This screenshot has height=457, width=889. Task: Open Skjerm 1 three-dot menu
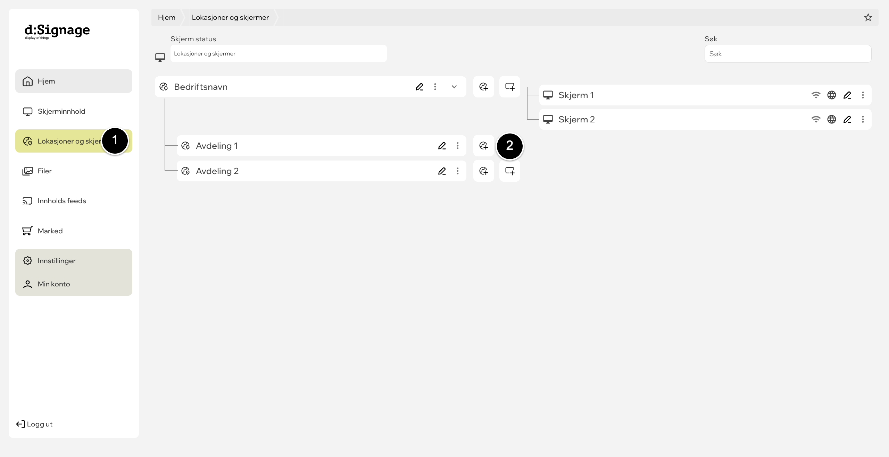(x=863, y=95)
